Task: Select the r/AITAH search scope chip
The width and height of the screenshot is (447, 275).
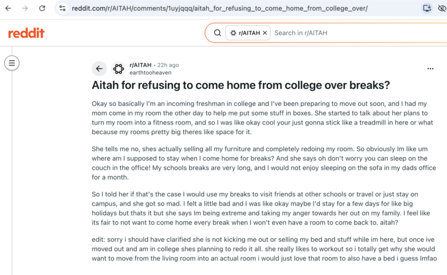Action: [245, 33]
